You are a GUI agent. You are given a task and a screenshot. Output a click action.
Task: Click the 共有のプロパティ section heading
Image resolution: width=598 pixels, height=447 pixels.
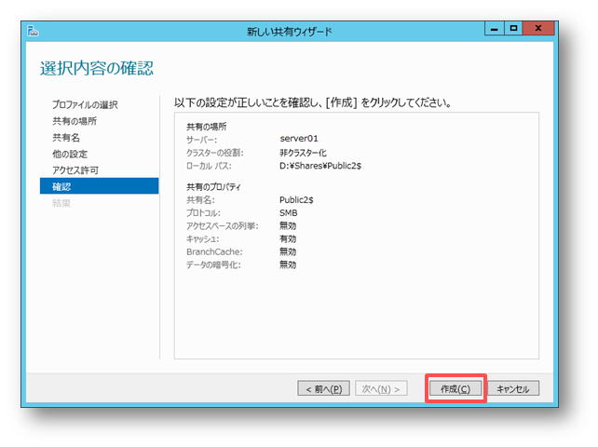[x=213, y=187]
